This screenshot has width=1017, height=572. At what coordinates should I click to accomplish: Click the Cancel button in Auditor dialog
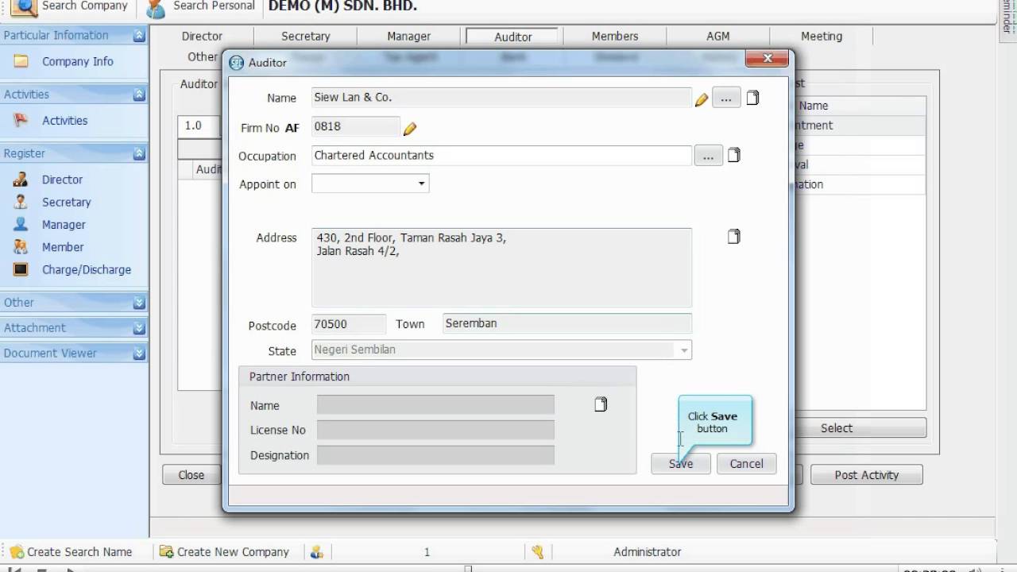(x=746, y=464)
